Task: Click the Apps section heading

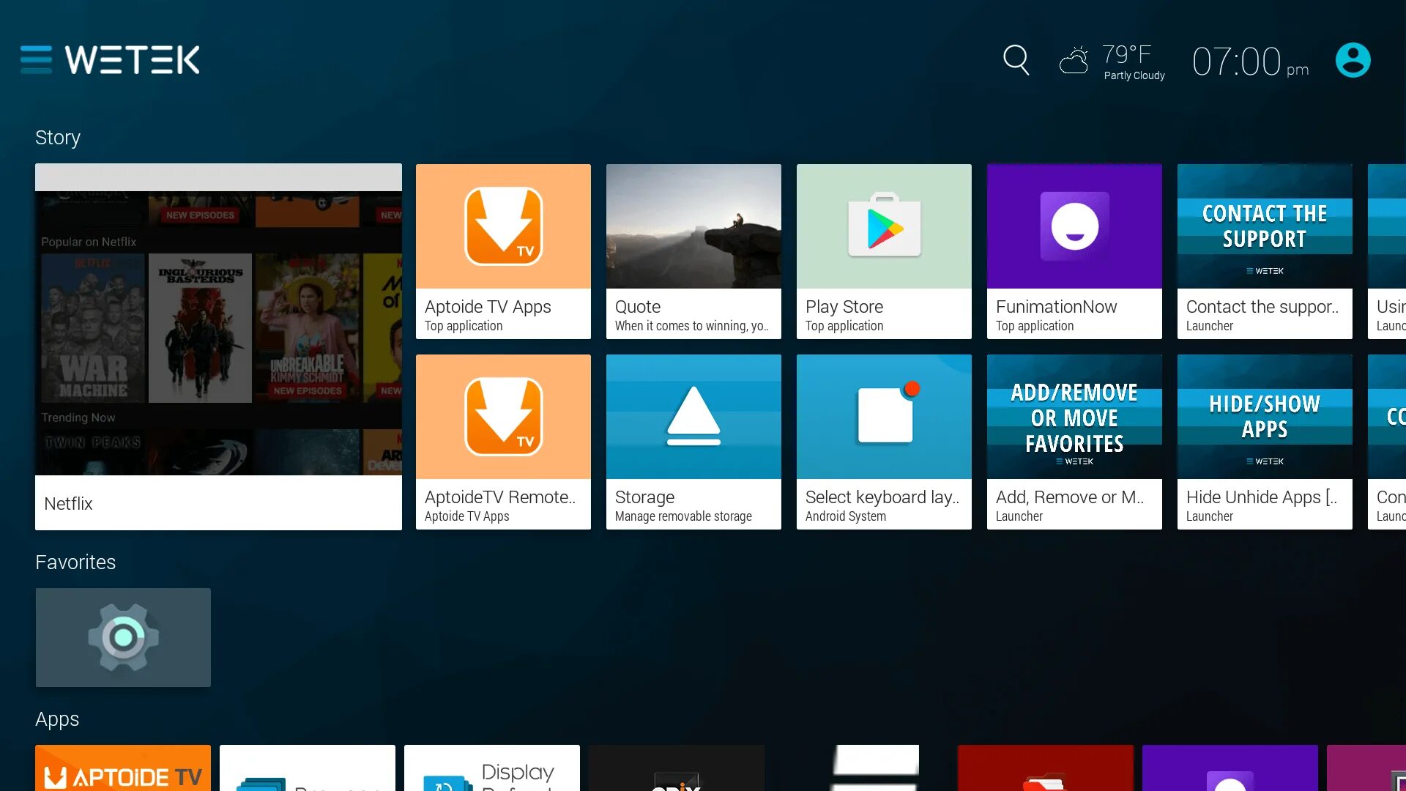Action: (57, 719)
